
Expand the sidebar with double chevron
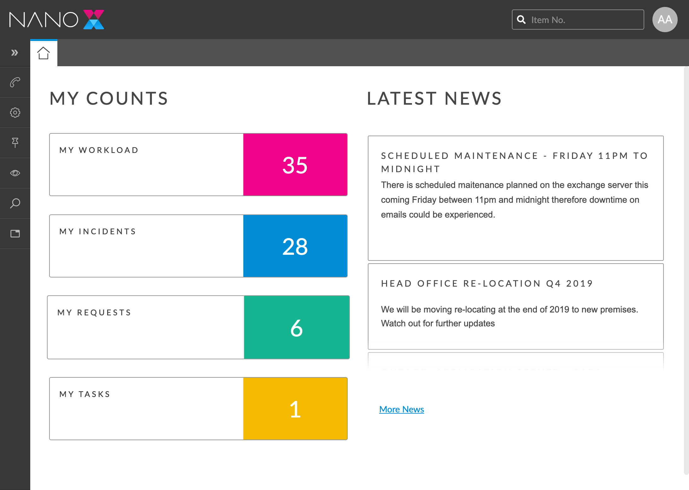point(14,53)
